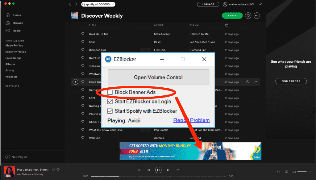Click FIND FRIENDS button
The width and height of the screenshot is (316, 180).
coord(291,81)
